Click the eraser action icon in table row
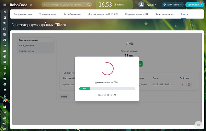The image size is (206, 131). pos(182,85)
